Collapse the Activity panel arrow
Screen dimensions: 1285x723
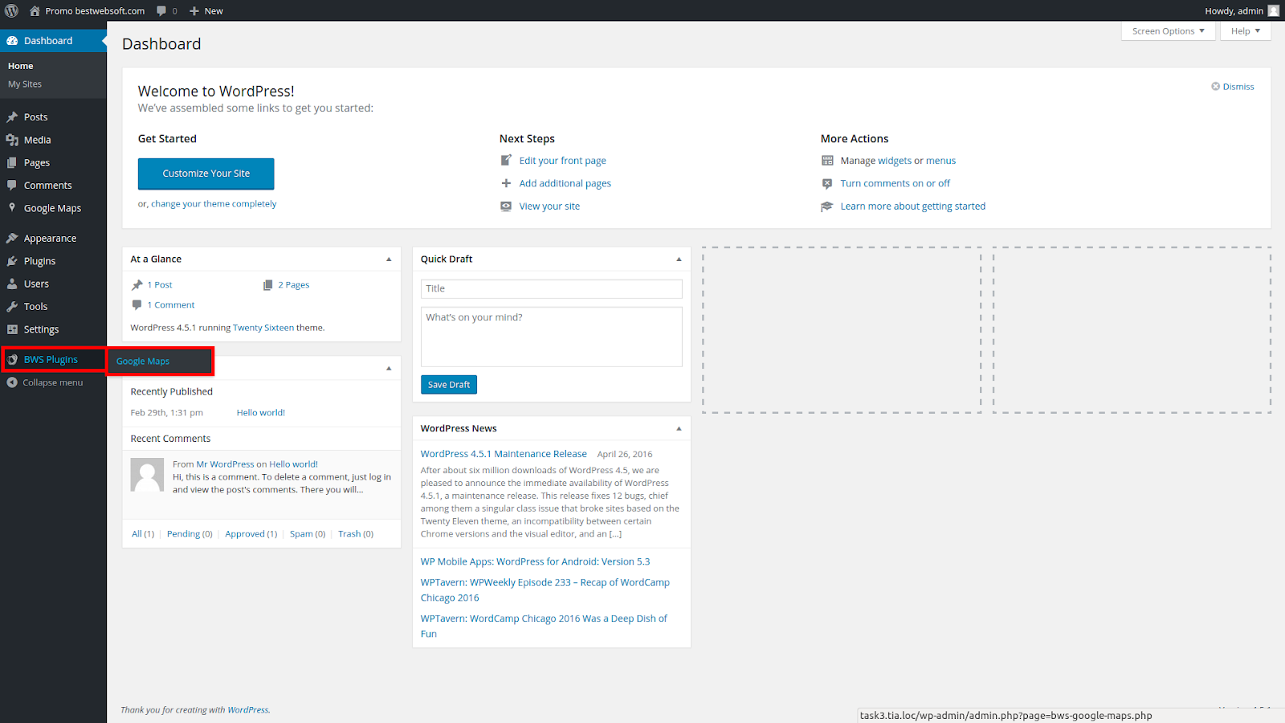(389, 368)
